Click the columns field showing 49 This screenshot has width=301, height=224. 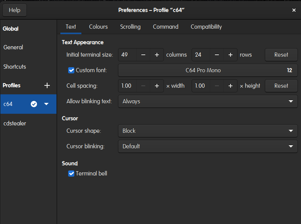(x=127, y=55)
